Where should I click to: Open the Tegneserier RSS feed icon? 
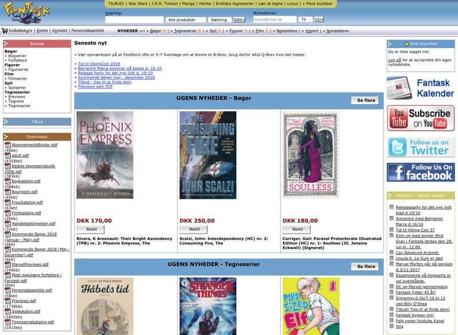click(x=199, y=31)
